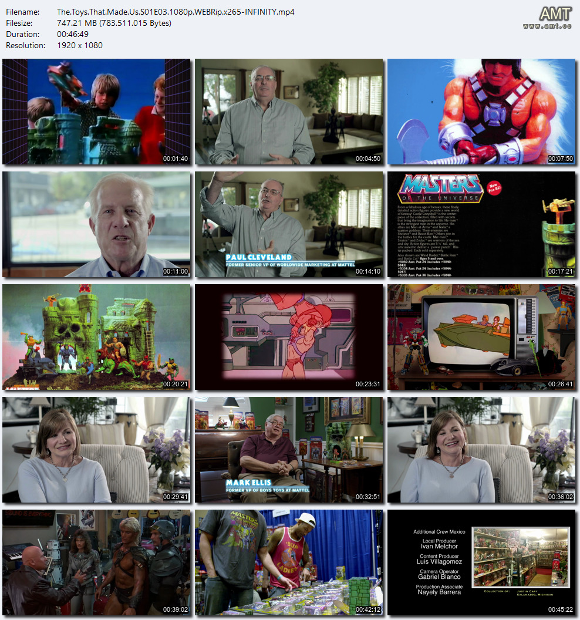Open the end credits thumbnail at 00:45:22

pos(481,562)
